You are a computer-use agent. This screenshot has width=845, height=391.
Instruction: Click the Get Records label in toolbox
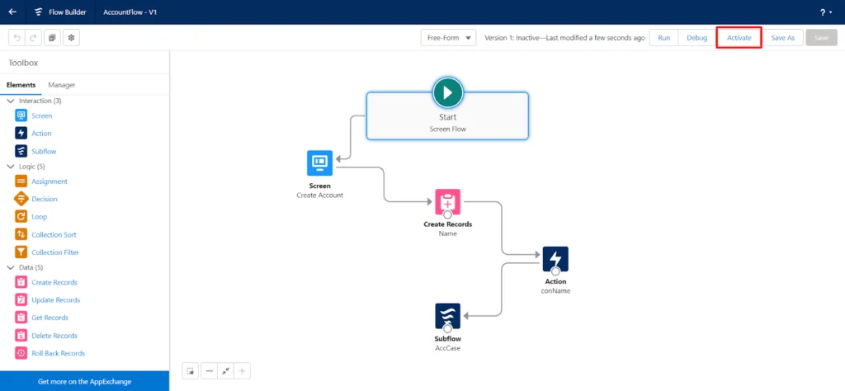[50, 318]
